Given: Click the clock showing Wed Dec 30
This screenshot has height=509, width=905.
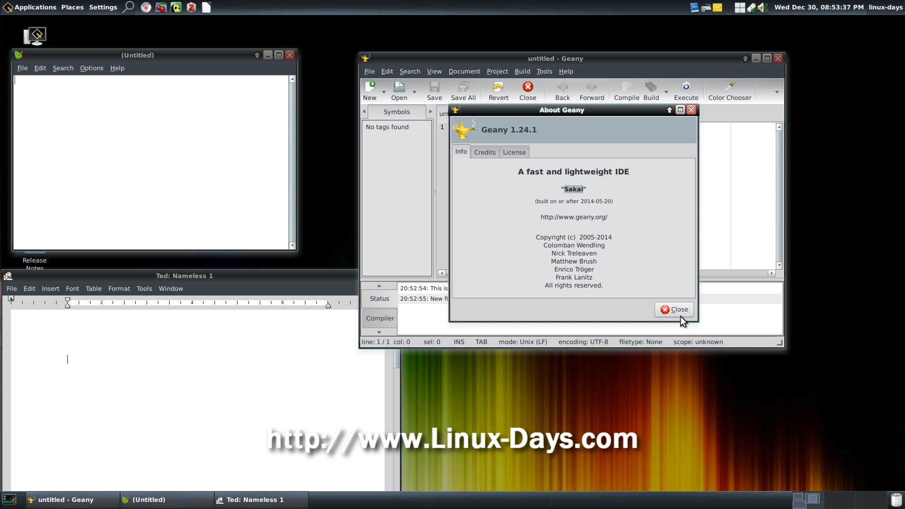Looking at the screenshot, I should [x=819, y=7].
